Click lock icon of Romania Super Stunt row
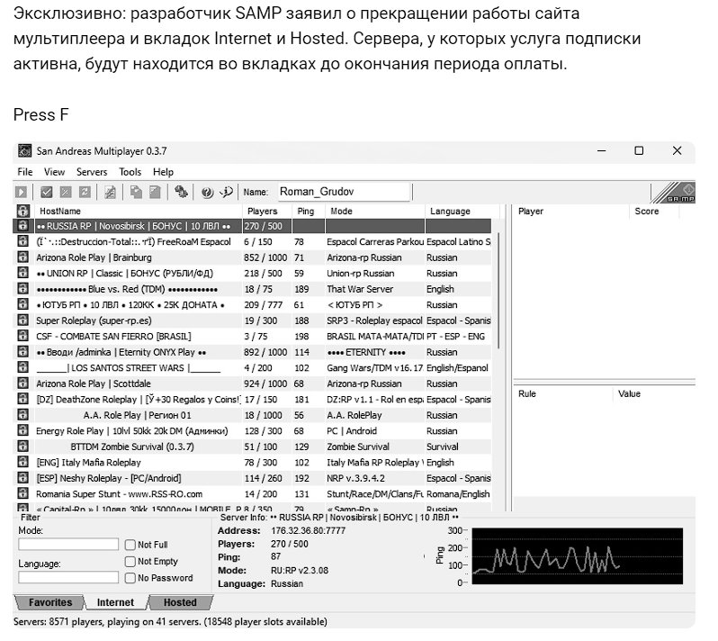718x641 pixels. click(22, 494)
